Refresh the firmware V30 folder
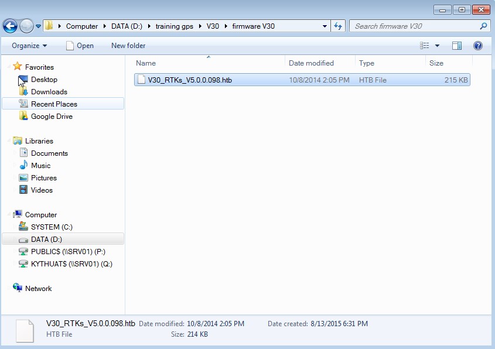The width and height of the screenshot is (495, 349). tap(338, 26)
